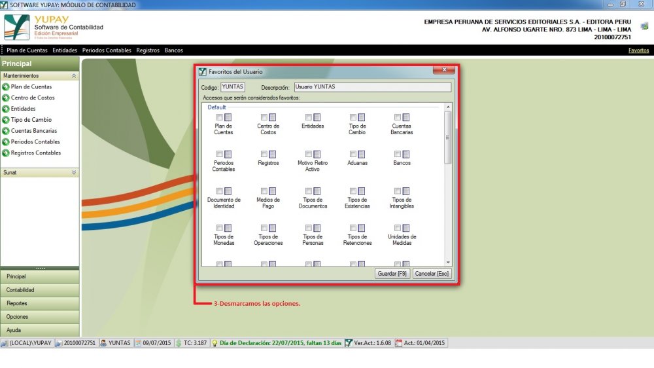Click the favorites list scroll up arrow
Image resolution: width=654 pixels, height=368 pixels.
pyautogui.click(x=448, y=107)
